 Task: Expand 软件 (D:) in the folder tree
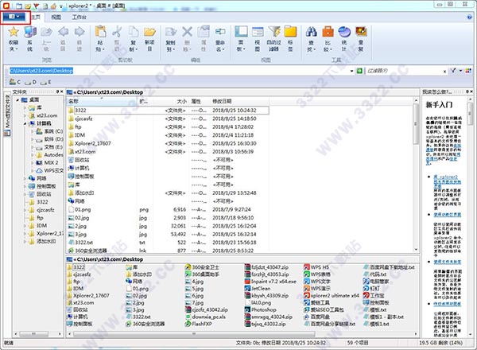click(33, 139)
